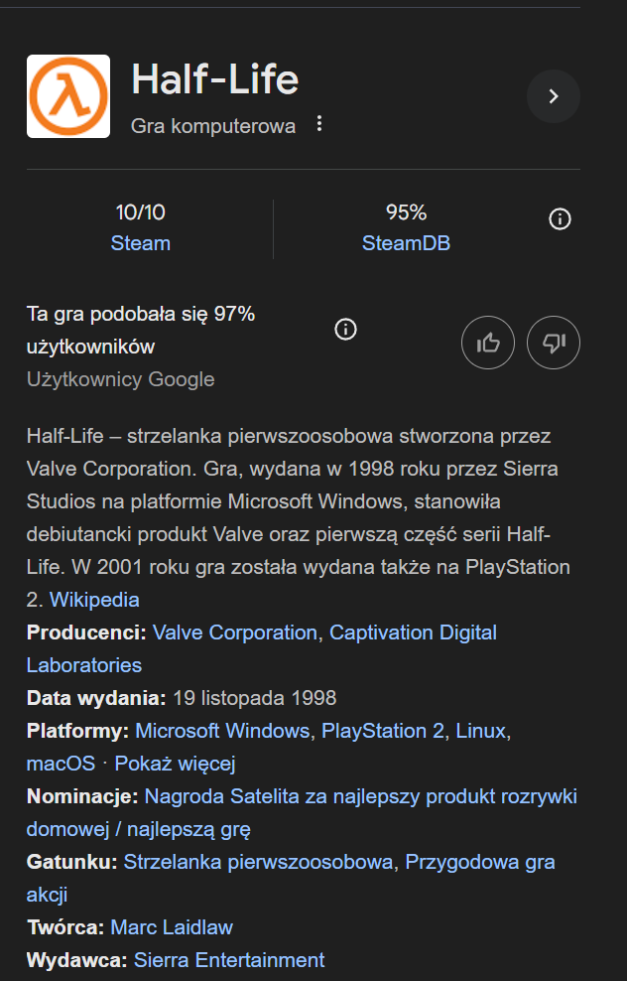Select the PlayStation 2 platform link
Viewport: 627px width, 981px height.
point(383,731)
